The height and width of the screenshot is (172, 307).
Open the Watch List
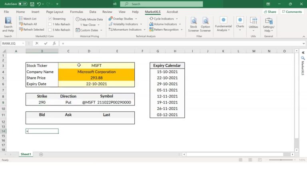tap(28, 19)
